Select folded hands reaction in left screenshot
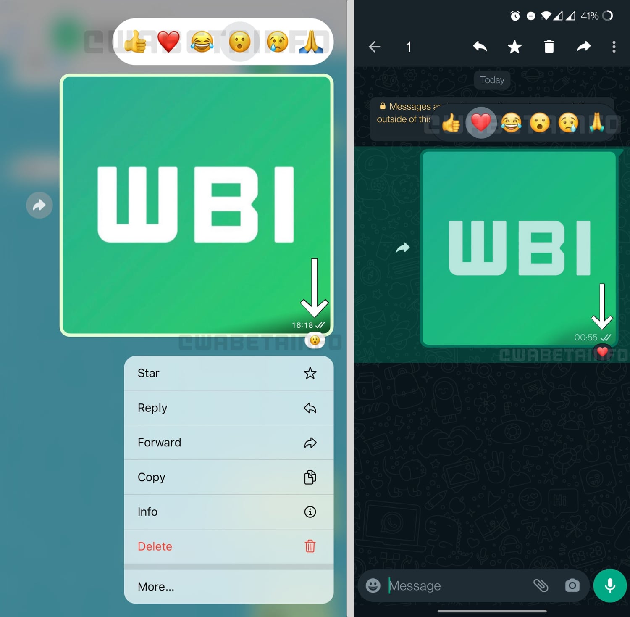Image resolution: width=630 pixels, height=617 pixels. click(311, 42)
